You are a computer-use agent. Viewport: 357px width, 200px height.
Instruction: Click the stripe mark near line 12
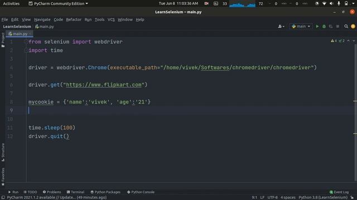[x=355, y=133]
